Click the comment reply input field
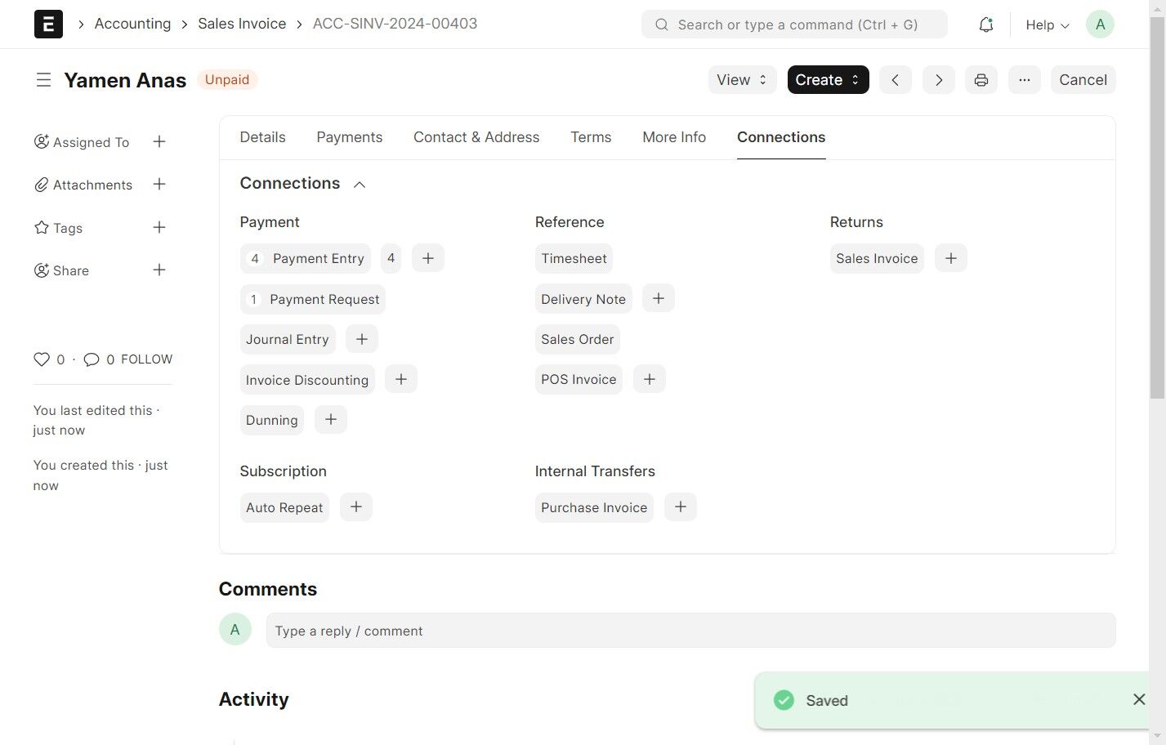The height and width of the screenshot is (745, 1166). (x=690, y=631)
